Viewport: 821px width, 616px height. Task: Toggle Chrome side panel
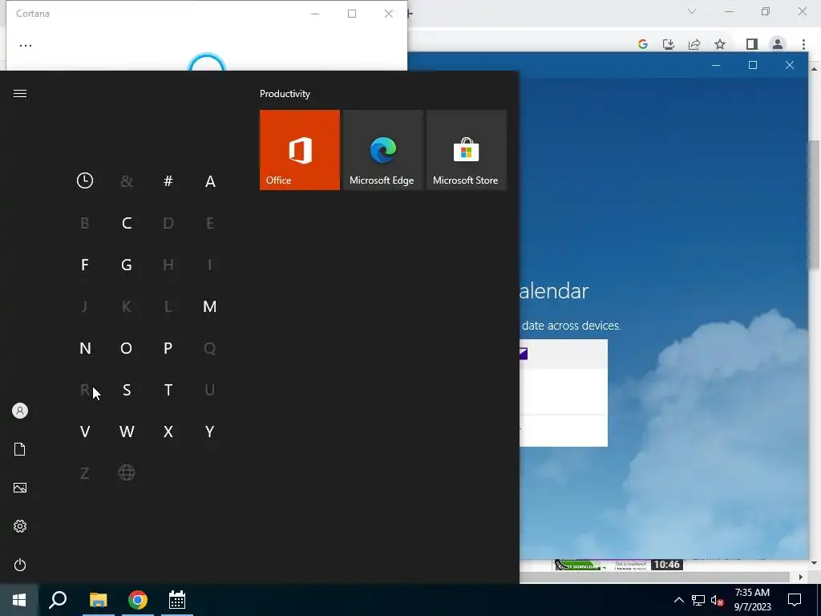[x=752, y=45]
